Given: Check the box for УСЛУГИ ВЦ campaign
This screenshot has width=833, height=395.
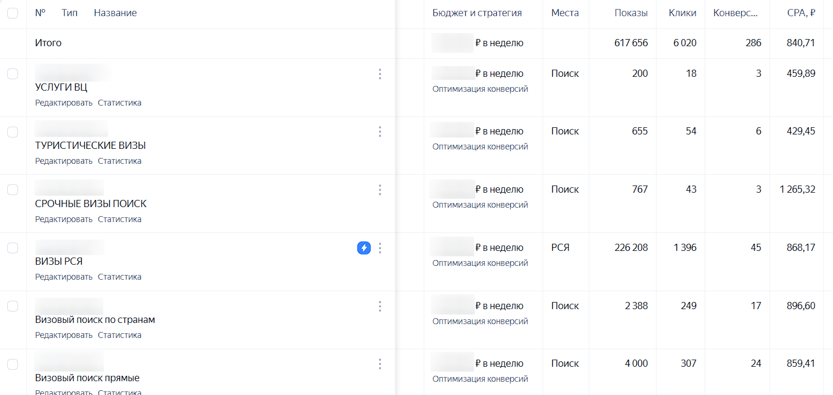Looking at the screenshot, I should click(13, 74).
